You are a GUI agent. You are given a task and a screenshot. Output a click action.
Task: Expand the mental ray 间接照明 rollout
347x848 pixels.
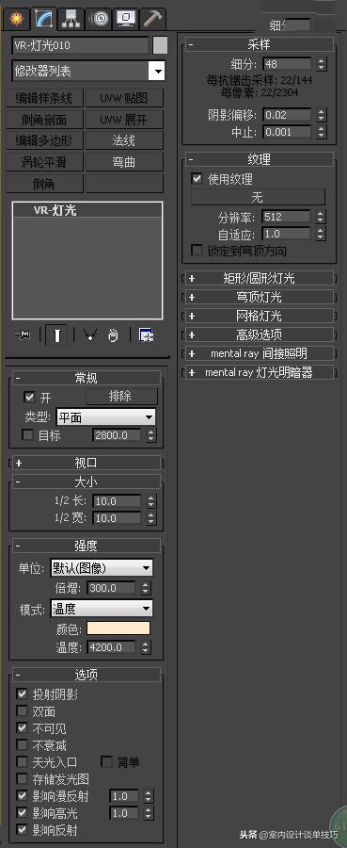tap(259, 353)
